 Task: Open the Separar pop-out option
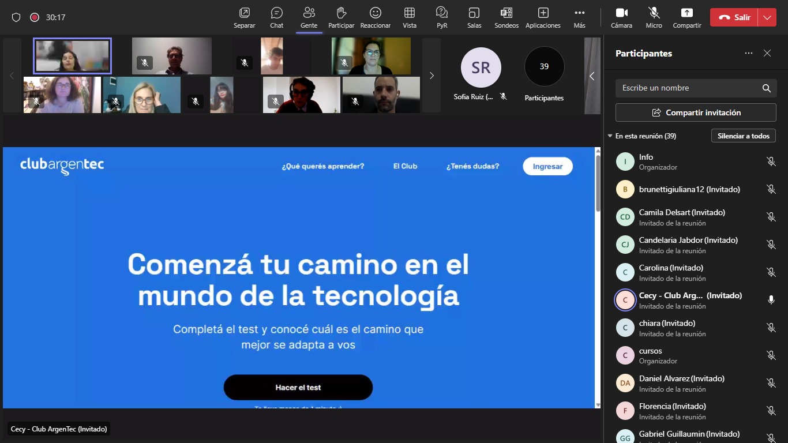[x=245, y=17]
